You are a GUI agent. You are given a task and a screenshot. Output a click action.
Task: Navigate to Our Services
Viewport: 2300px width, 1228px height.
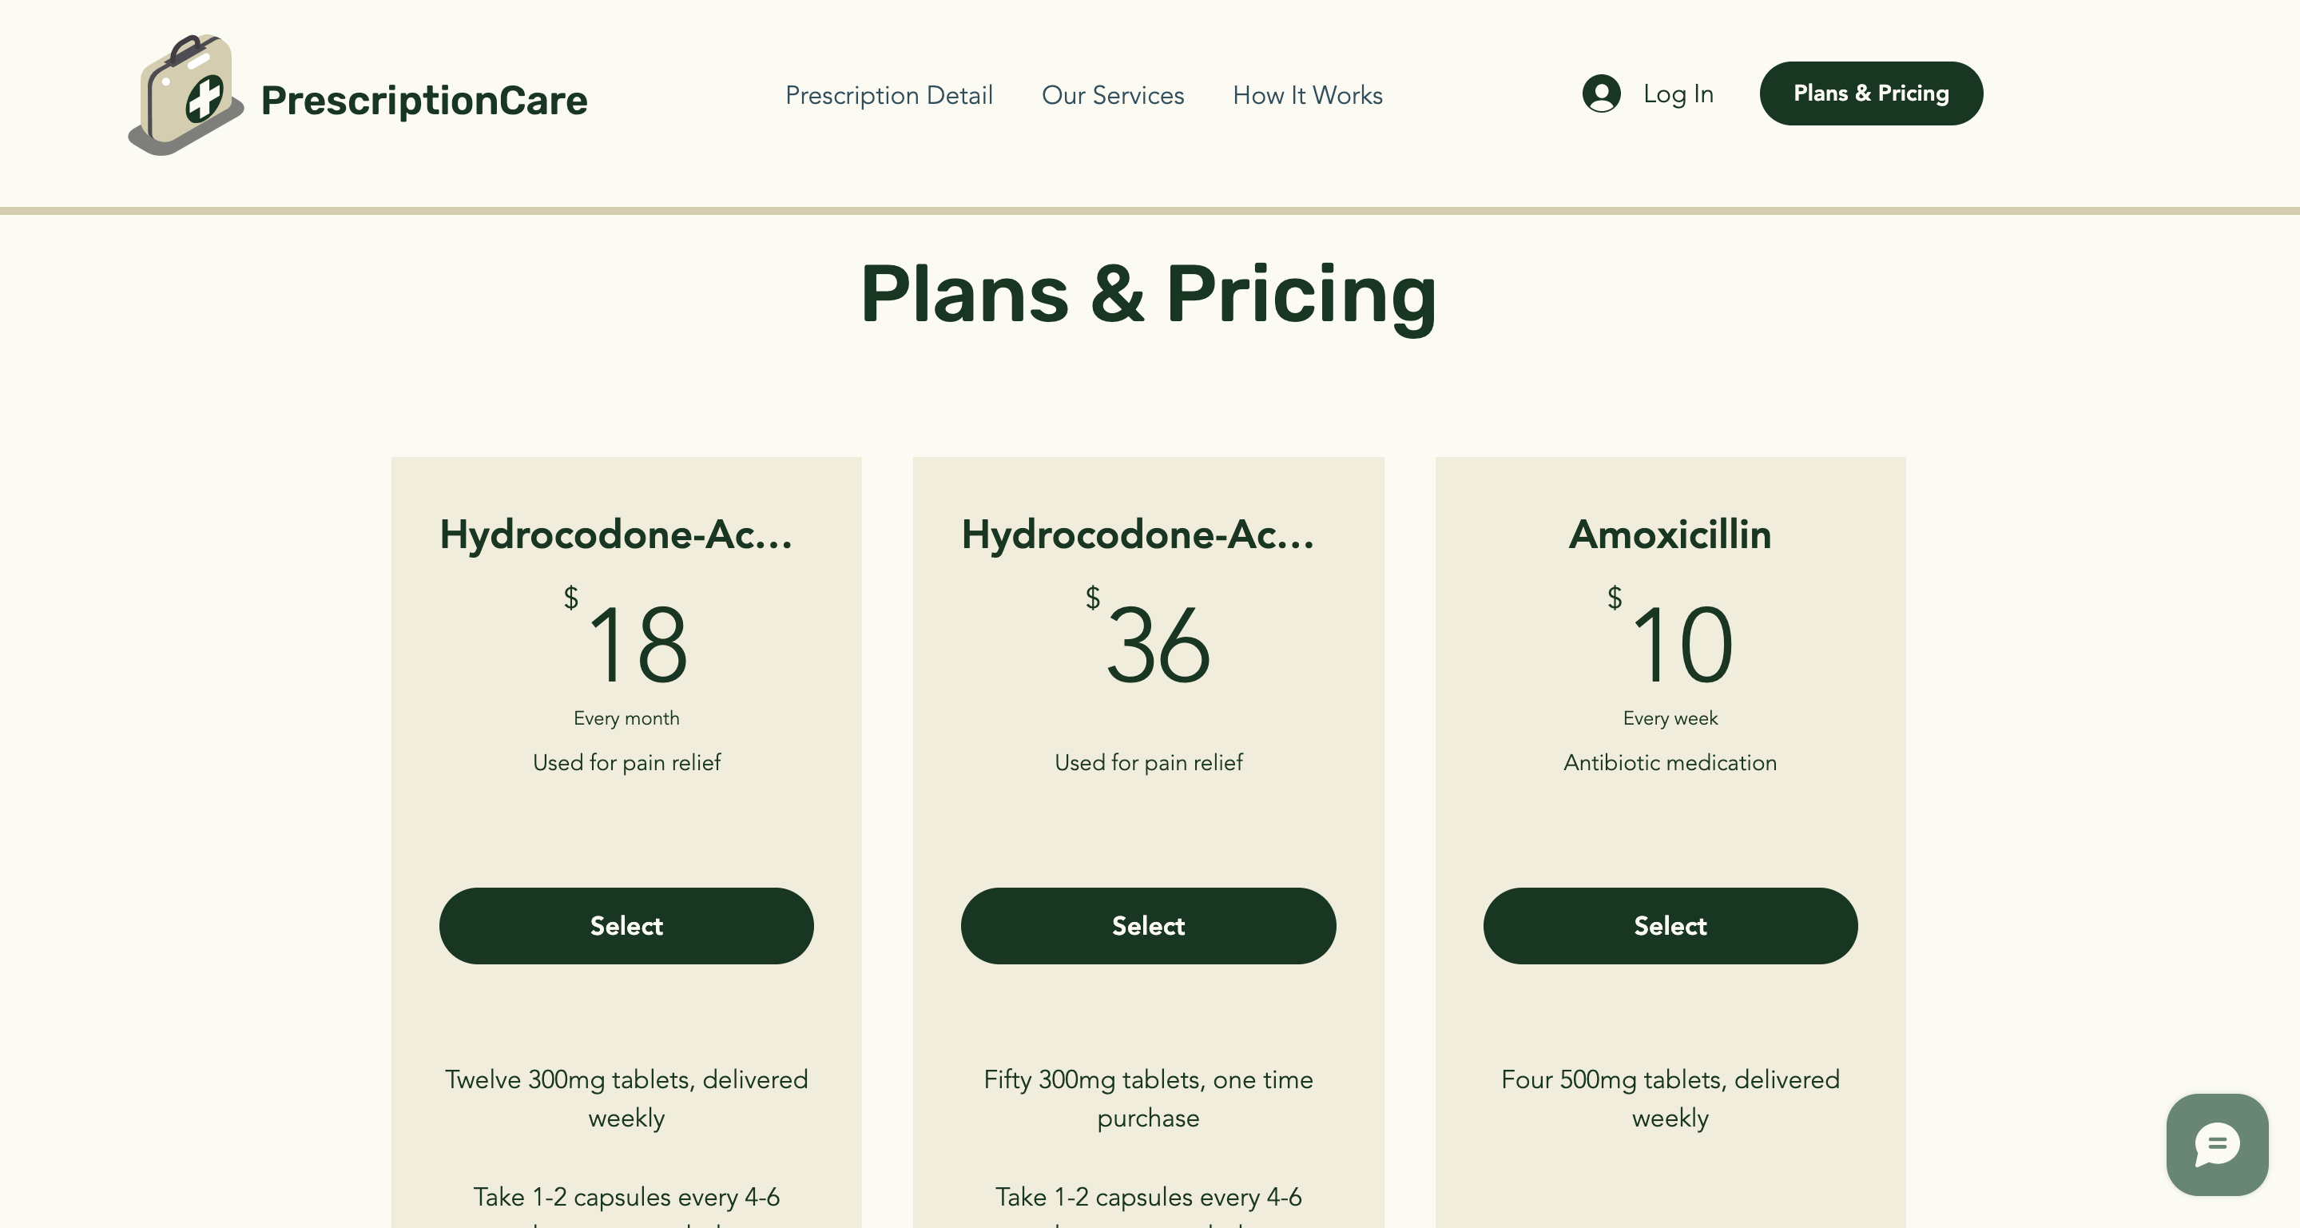coord(1113,94)
